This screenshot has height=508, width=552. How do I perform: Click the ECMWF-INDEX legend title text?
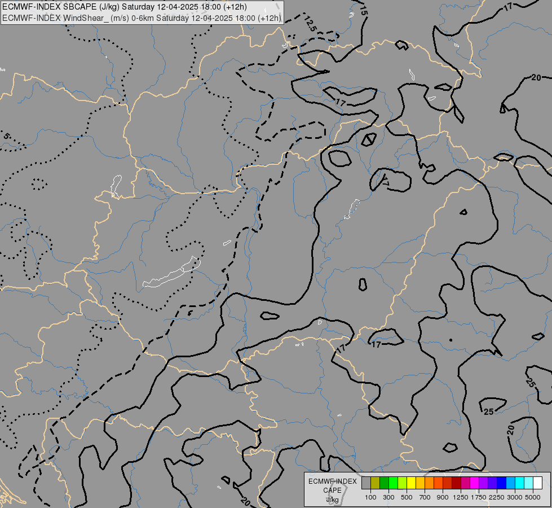[x=333, y=481]
